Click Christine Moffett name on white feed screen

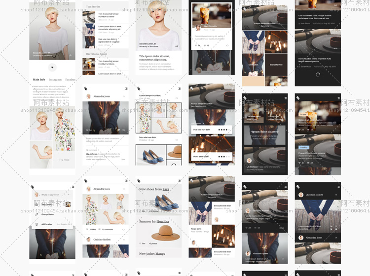coord(102,240)
